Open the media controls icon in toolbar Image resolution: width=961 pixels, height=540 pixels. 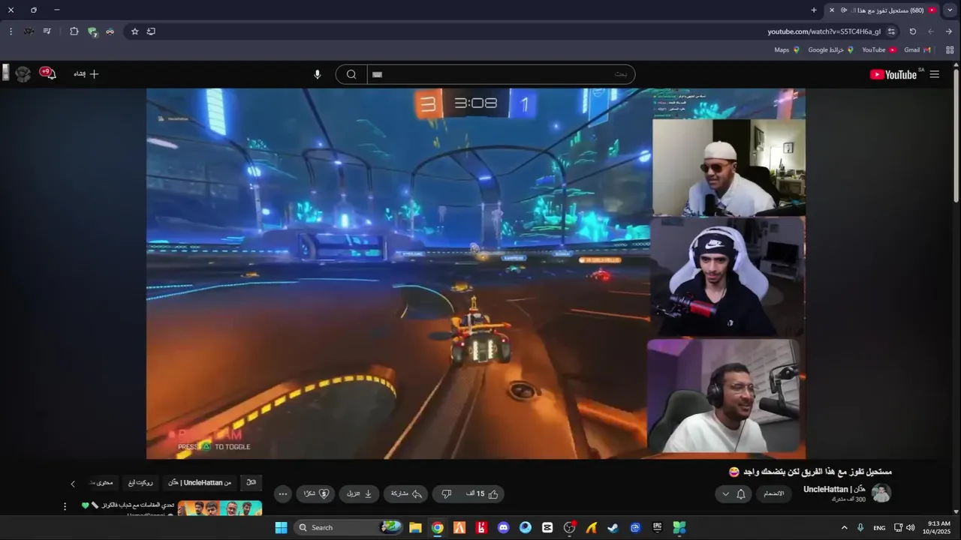47,31
